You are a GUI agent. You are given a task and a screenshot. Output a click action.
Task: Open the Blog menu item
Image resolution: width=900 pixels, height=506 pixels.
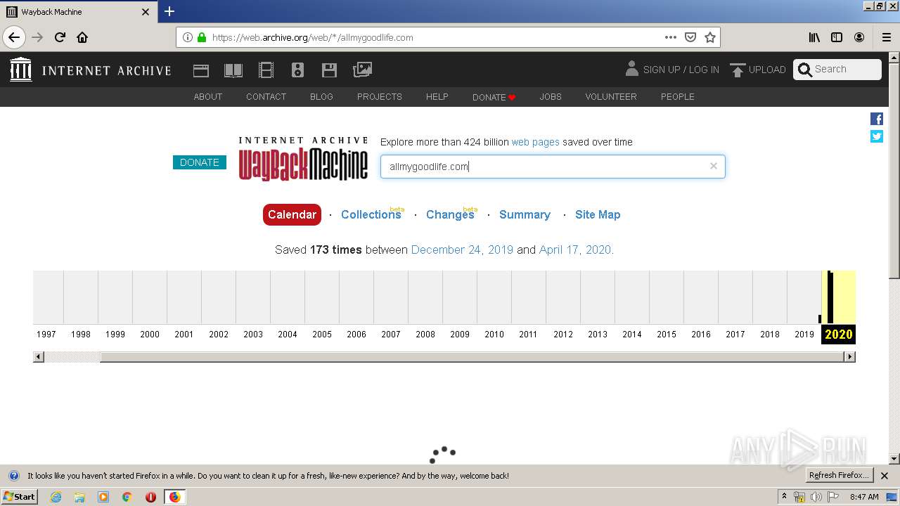tap(321, 97)
